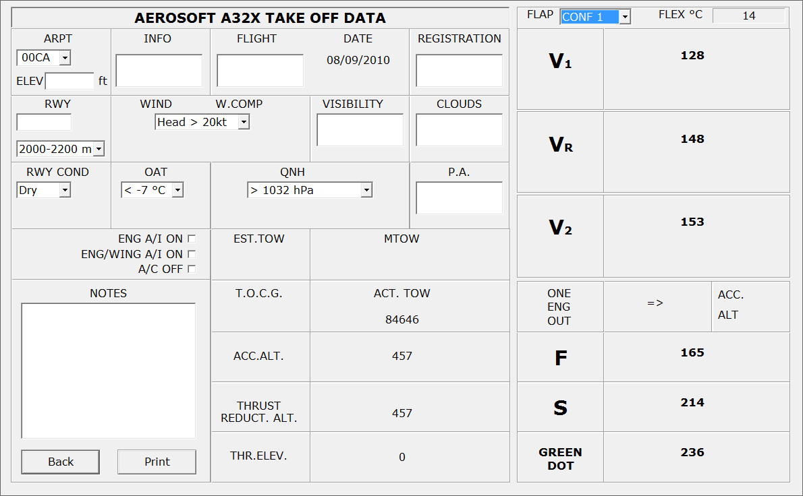Click the CLOUDS input box
The height and width of the screenshot is (496, 803).
click(x=459, y=129)
